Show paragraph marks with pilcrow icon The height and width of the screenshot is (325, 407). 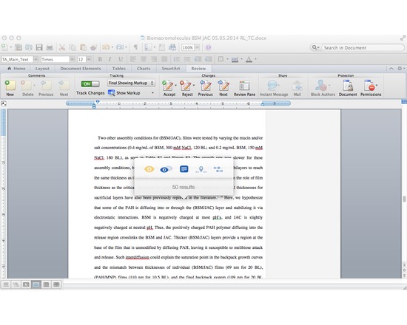tap(135, 47)
